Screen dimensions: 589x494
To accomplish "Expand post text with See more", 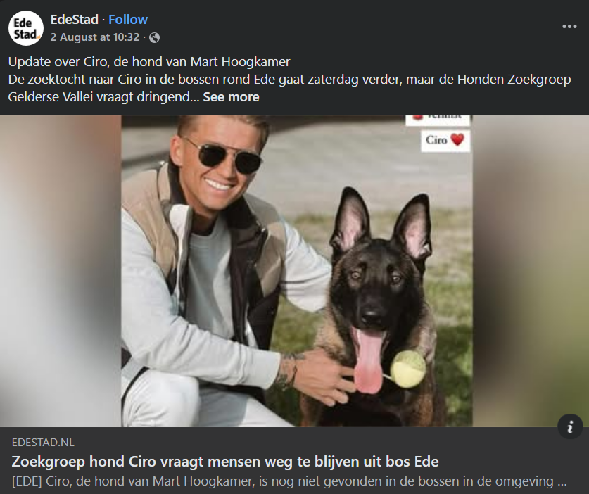I will point(231,97).
